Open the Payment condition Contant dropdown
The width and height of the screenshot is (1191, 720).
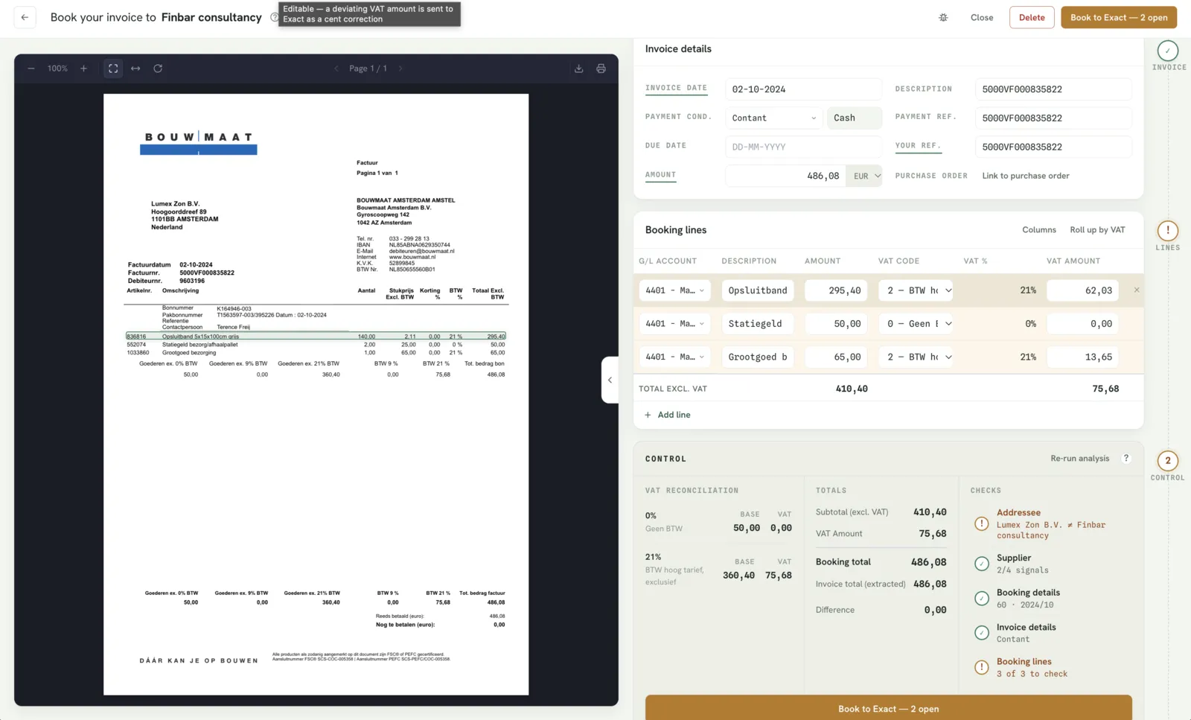[x=773, y=118]
